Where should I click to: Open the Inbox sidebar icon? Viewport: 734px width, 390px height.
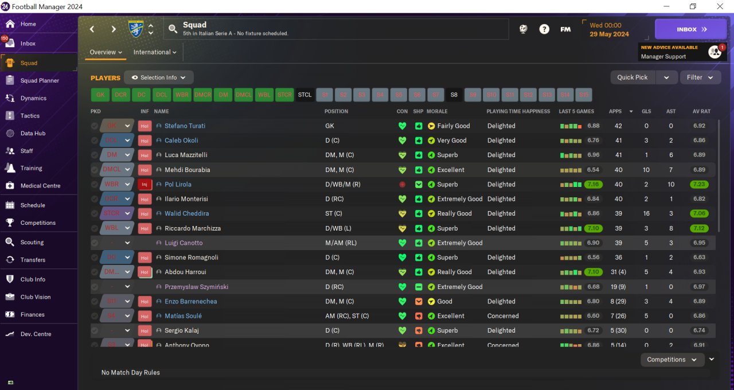point(10,44)
